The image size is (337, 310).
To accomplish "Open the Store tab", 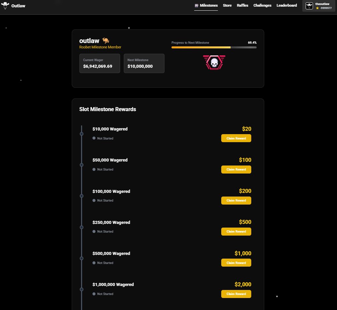I will tap(227, 5).
